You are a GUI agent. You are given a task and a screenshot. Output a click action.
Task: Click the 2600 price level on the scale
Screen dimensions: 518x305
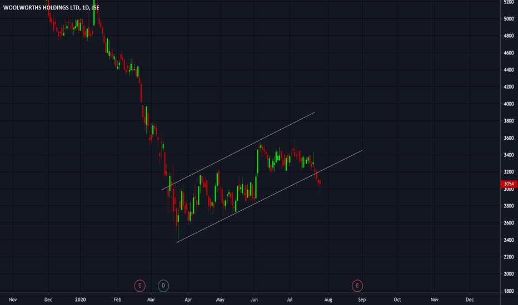pyautogui.click(x=509, y=222)
